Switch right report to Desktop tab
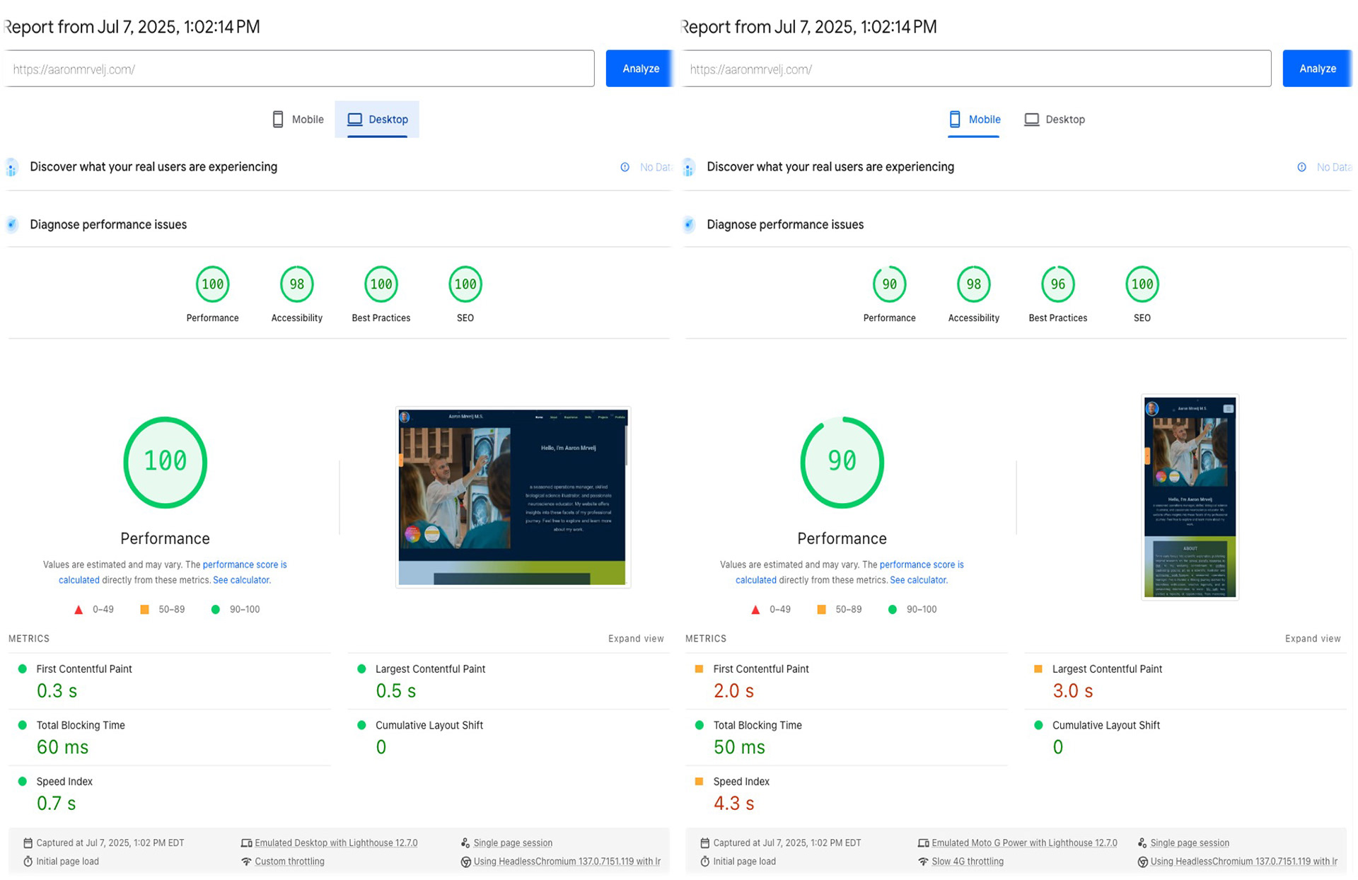This screenshot has width=1358, height=880. pyautogui.click(x=1055, y=120)
